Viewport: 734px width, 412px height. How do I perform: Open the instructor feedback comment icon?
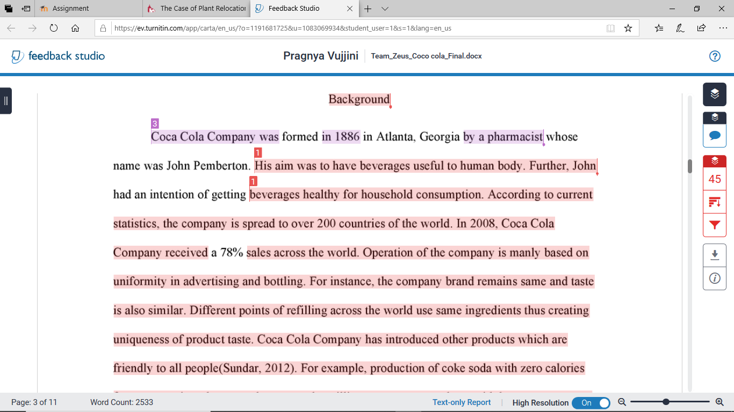point(715,135)
